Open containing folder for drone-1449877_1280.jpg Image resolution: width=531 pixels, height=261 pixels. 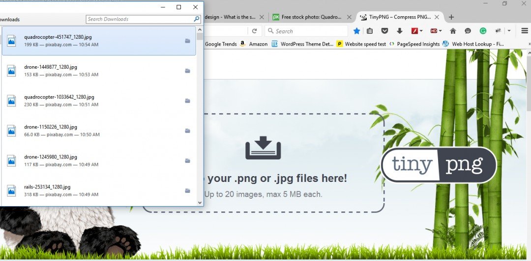(x=188, y=71)
